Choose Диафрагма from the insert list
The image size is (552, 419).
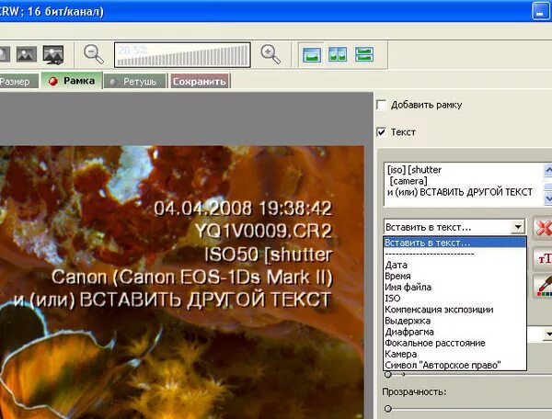[x=454, y=332]
